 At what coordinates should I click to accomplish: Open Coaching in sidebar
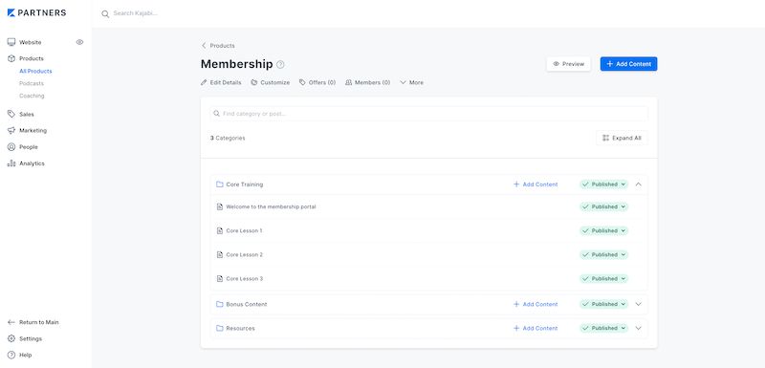click(32, 96)
